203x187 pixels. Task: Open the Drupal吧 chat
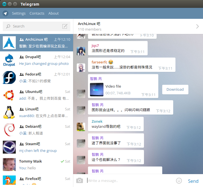[x=37, y=60]
